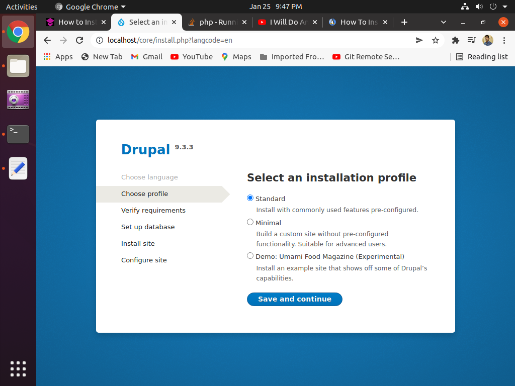View site information icon in address bar
The image size is (515, 386).
pyautogui.click(x=99, y=40)
